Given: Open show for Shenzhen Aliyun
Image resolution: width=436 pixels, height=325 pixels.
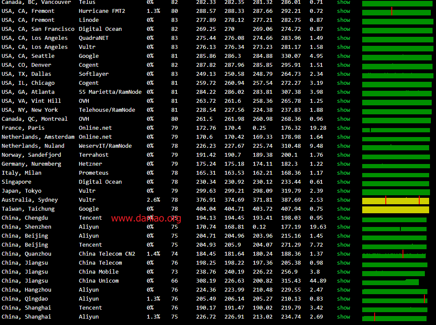Looking at the screenshot, I should point(343,227).
